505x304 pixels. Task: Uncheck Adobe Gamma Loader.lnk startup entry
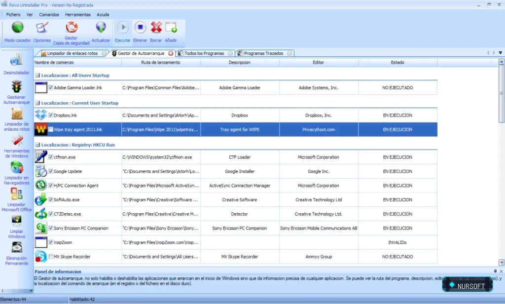coord(51,87)
